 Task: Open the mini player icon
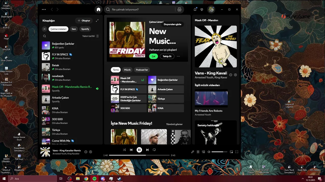pyautogui.click(x=231, y=152)
